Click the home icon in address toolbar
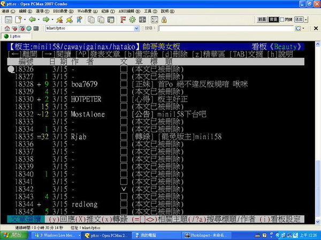Screen dimensions: 321x240 pyautogui.click(x=7, y=28)
